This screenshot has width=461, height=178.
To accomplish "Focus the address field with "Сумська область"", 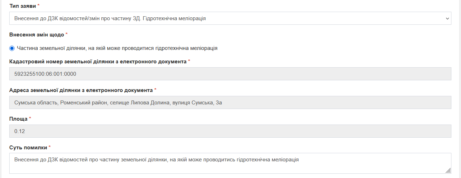I will 230,103.
